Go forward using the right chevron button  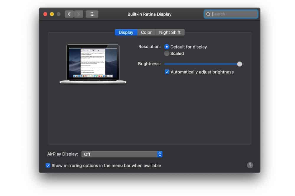pos(78,14)
